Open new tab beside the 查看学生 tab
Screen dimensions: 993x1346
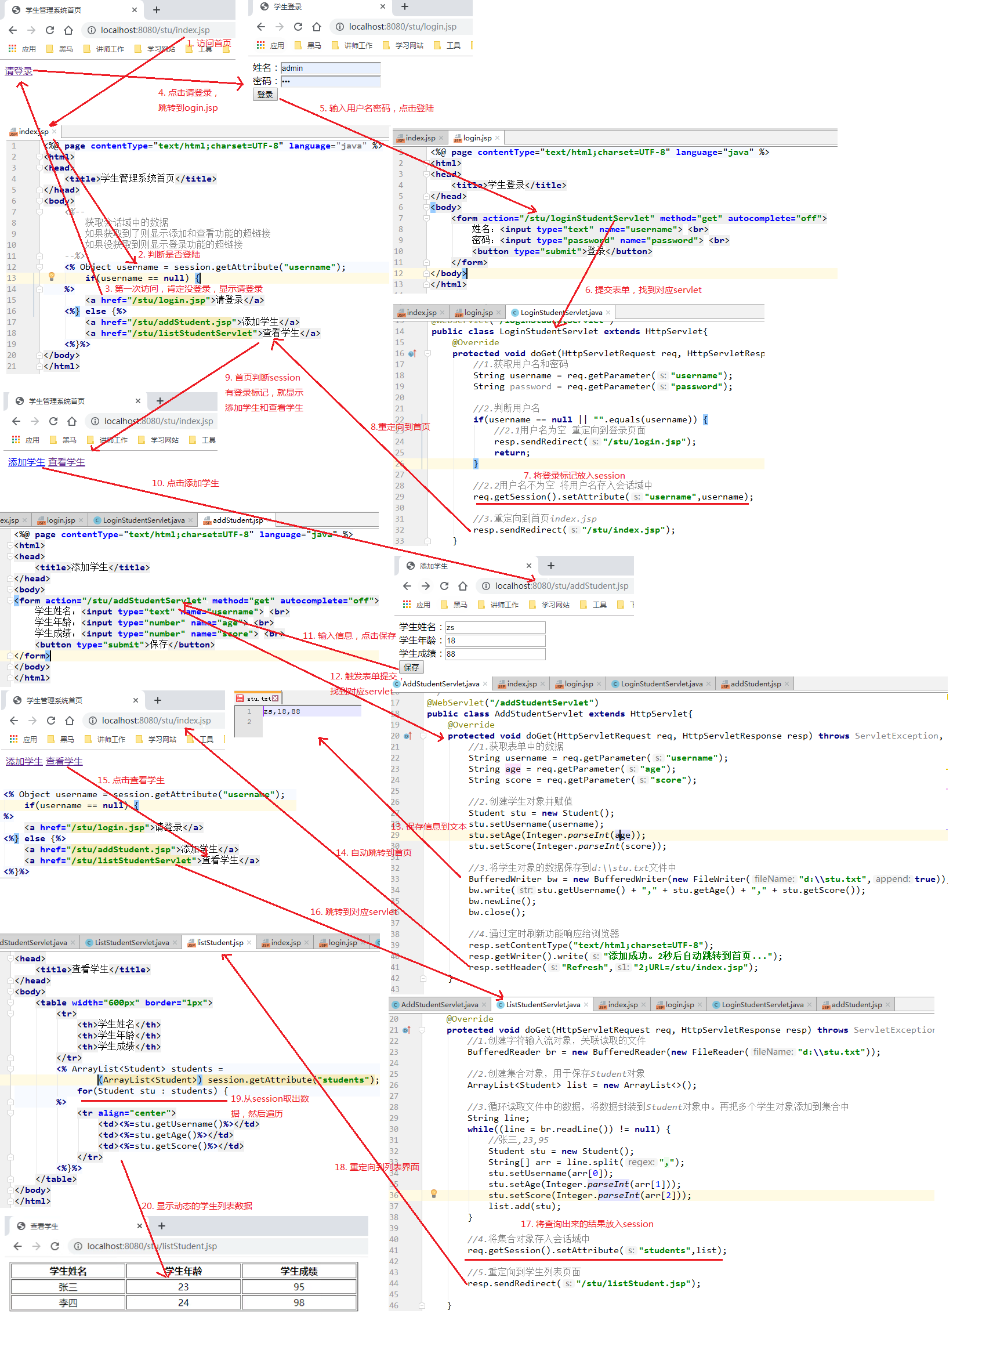(161, 1226)
